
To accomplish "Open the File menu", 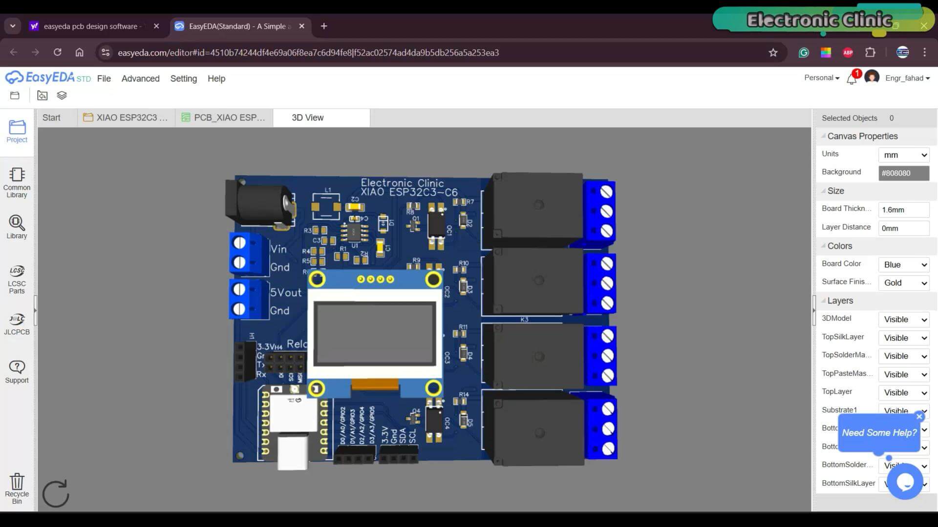I will coord(104,79).
